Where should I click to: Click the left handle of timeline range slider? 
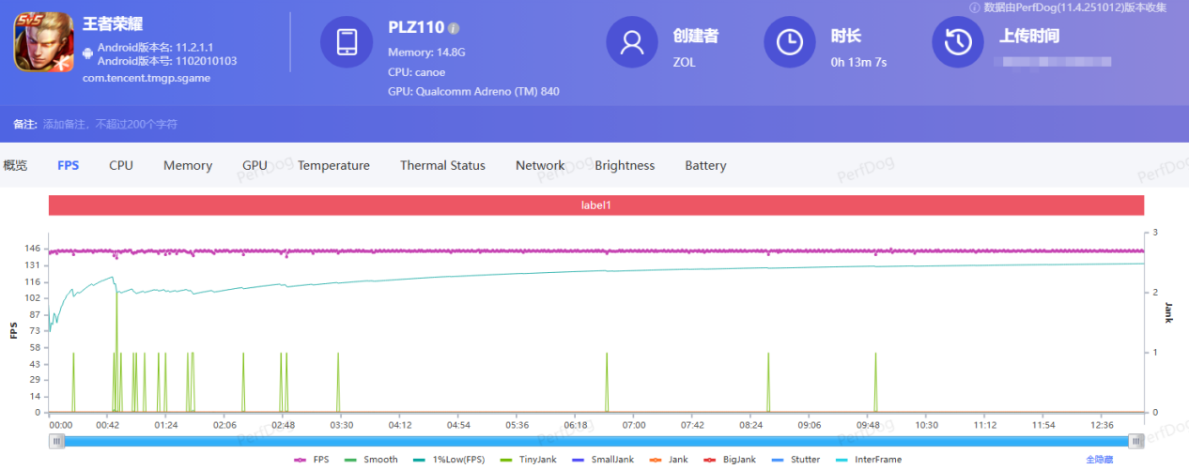click(x=57, y=441)
